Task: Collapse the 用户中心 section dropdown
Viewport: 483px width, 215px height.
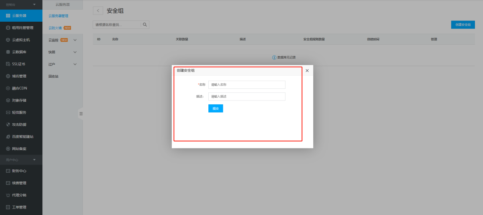Action: click(34, 159)
